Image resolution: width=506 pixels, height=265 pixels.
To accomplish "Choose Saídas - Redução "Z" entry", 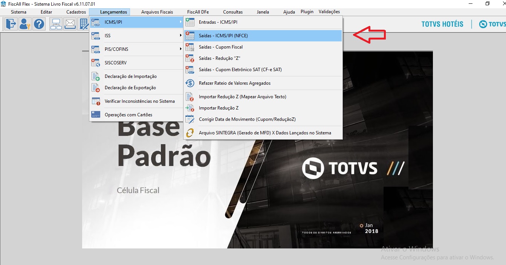I will (x=263, y=58).
